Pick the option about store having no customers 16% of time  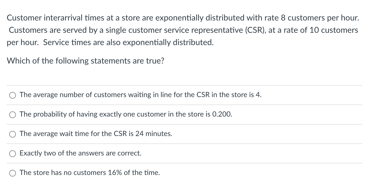(12, 173)
